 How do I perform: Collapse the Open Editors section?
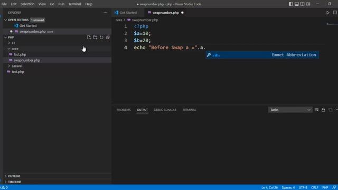5,20
